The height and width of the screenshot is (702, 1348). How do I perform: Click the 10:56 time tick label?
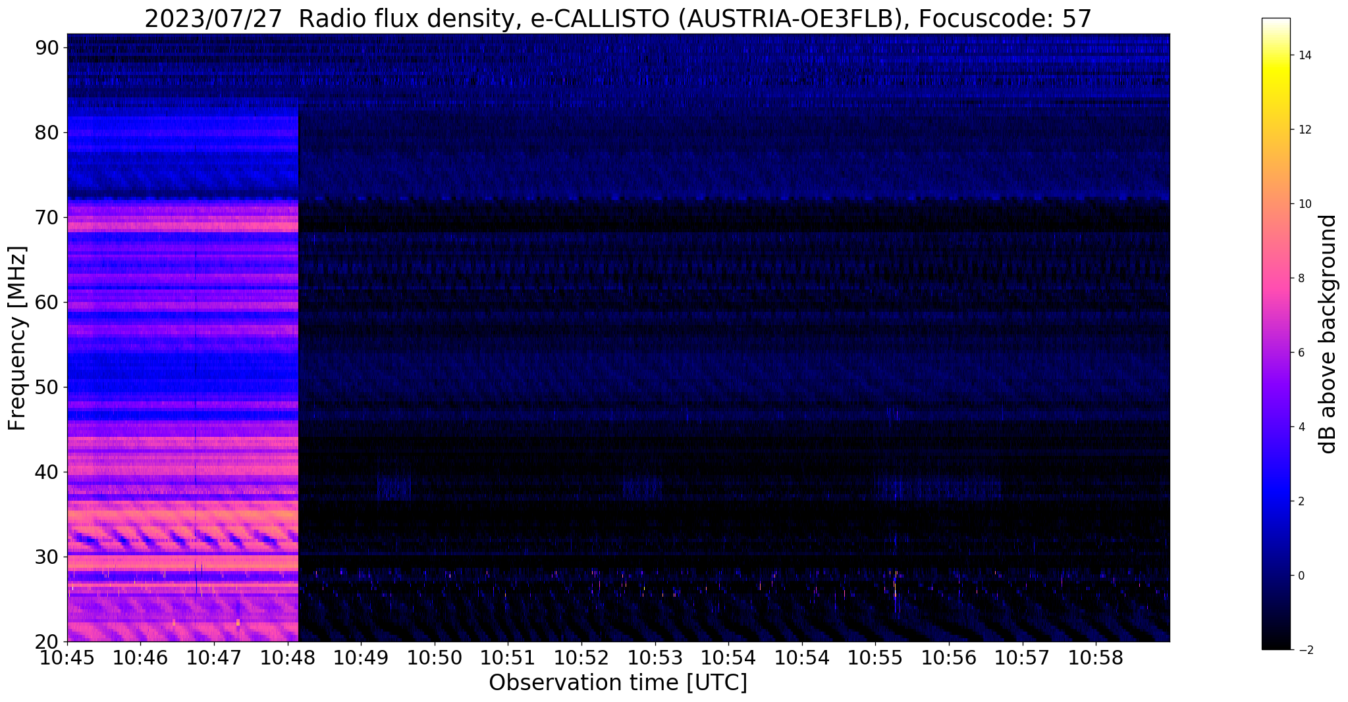coord(948,659)
